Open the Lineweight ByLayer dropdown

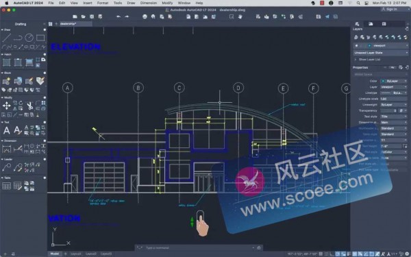[394, 105]
